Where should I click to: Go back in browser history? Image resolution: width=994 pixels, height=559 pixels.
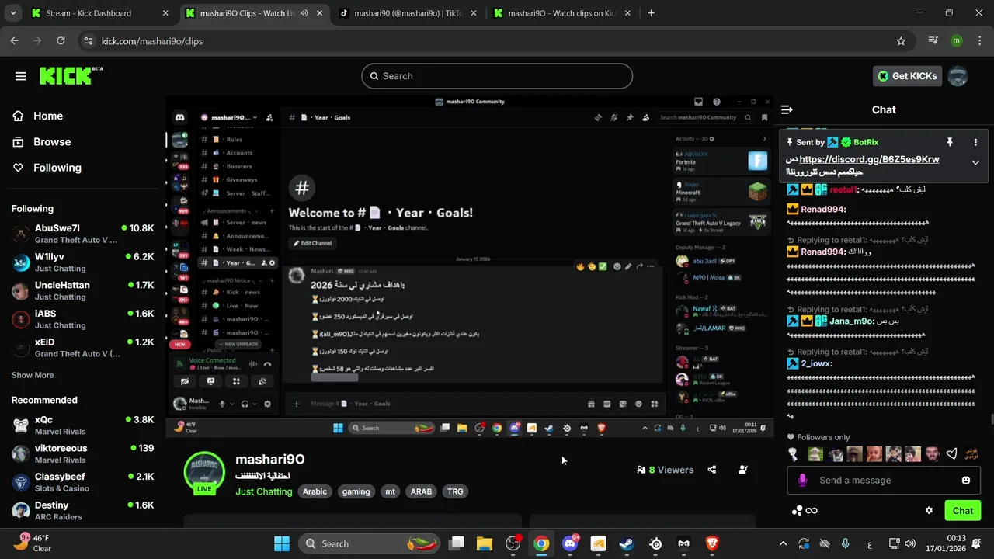click(x=14, y=41)
